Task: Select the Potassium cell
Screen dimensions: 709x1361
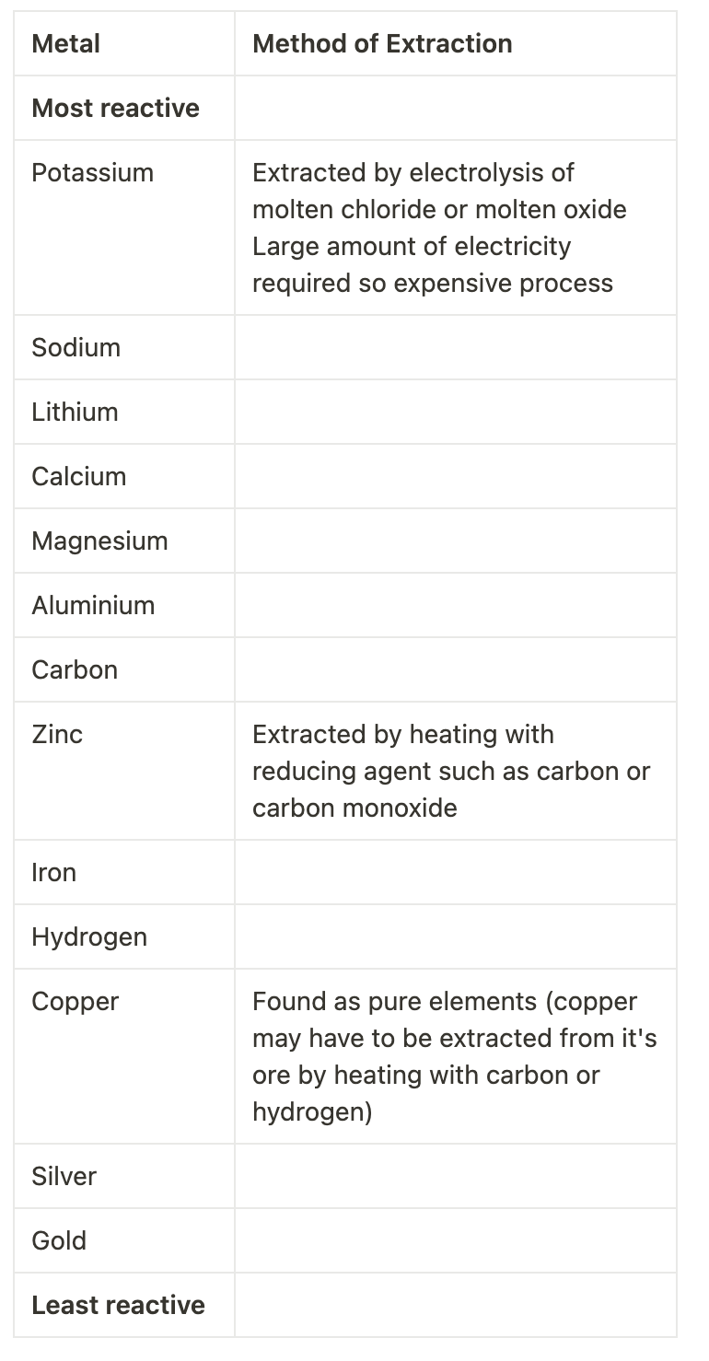Action: click(x=92, y=172)
